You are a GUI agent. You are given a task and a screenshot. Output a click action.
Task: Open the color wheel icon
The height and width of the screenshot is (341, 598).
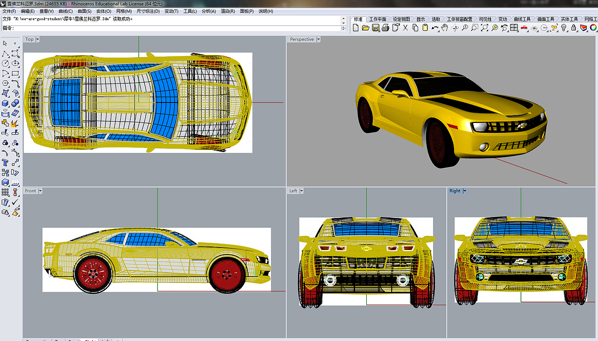pos(593,28)
